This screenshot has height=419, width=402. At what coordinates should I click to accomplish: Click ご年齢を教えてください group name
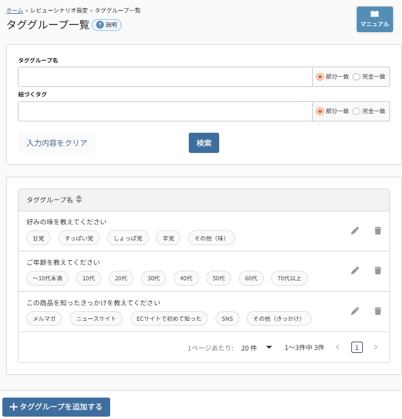point(63,262)
